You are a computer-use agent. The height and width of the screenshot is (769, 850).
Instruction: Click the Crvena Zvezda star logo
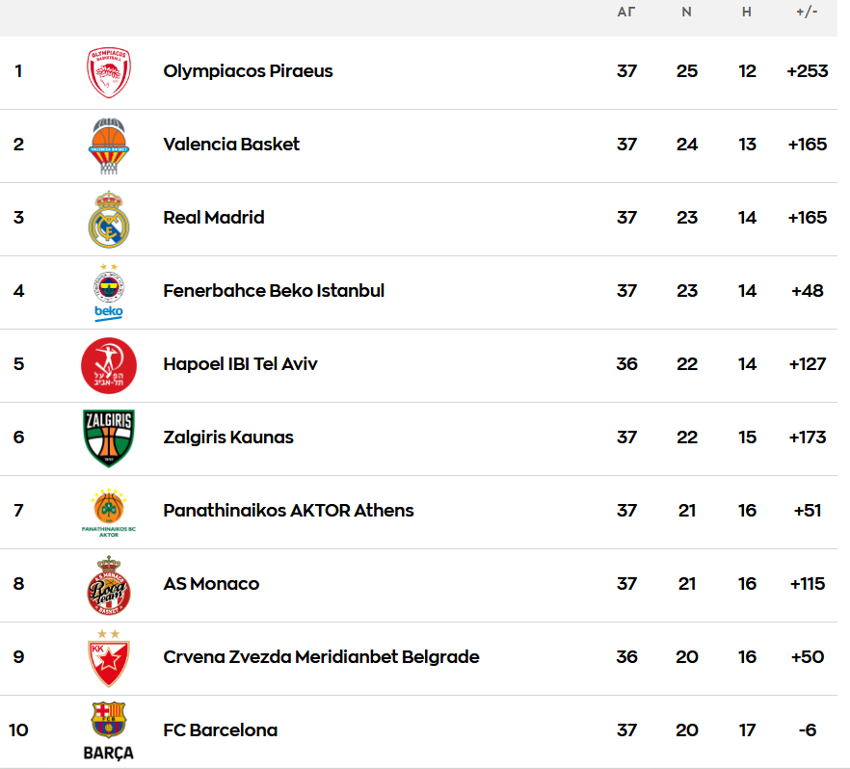(x=109, y=657)
